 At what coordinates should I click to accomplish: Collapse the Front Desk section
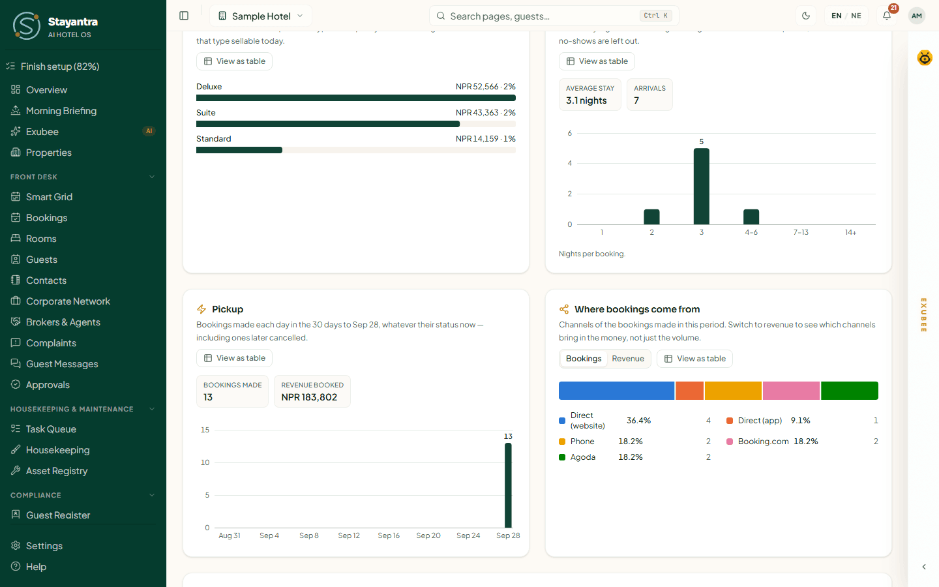tap(83, 177)
